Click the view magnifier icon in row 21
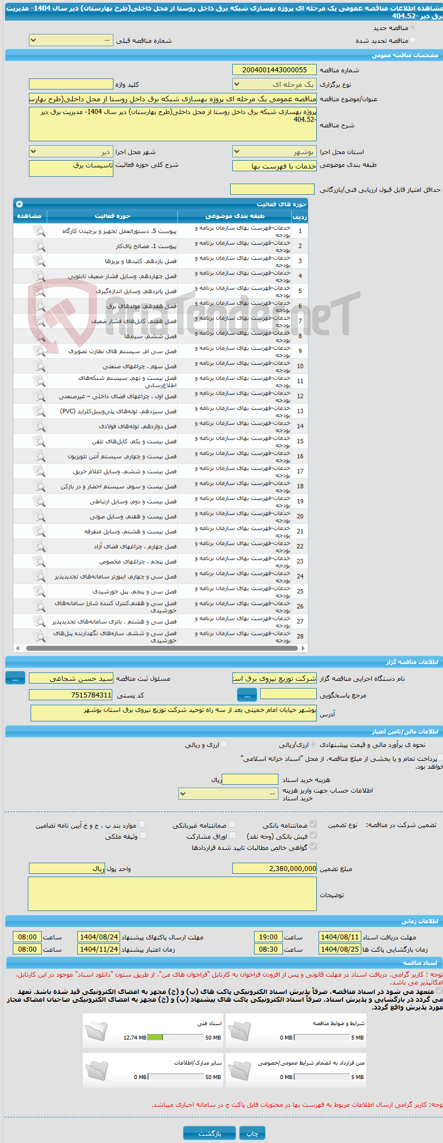Screen dimensions: 443x1143 click(39, 531)
